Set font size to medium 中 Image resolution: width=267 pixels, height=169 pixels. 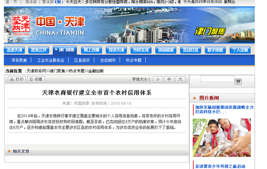[169, 79]
